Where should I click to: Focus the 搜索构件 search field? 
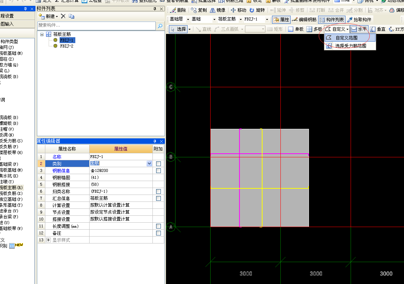[x=97, y=26]
